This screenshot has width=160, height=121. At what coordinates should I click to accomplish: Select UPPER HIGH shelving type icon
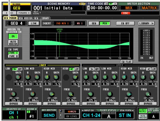pos(149,69)
